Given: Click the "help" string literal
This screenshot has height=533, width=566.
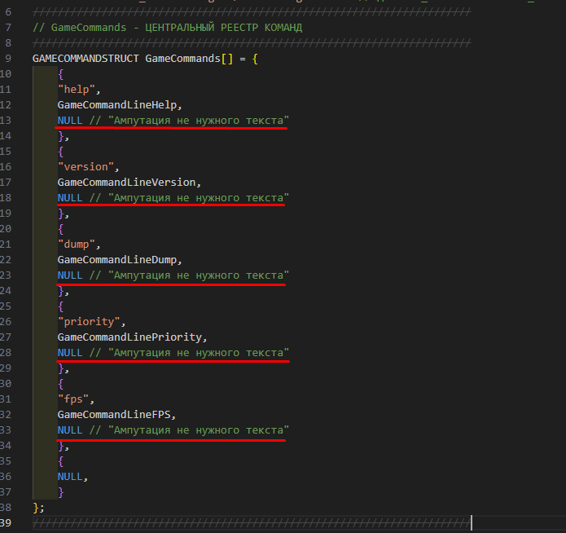Looking at the screenshot, I should tap(77, 90).
